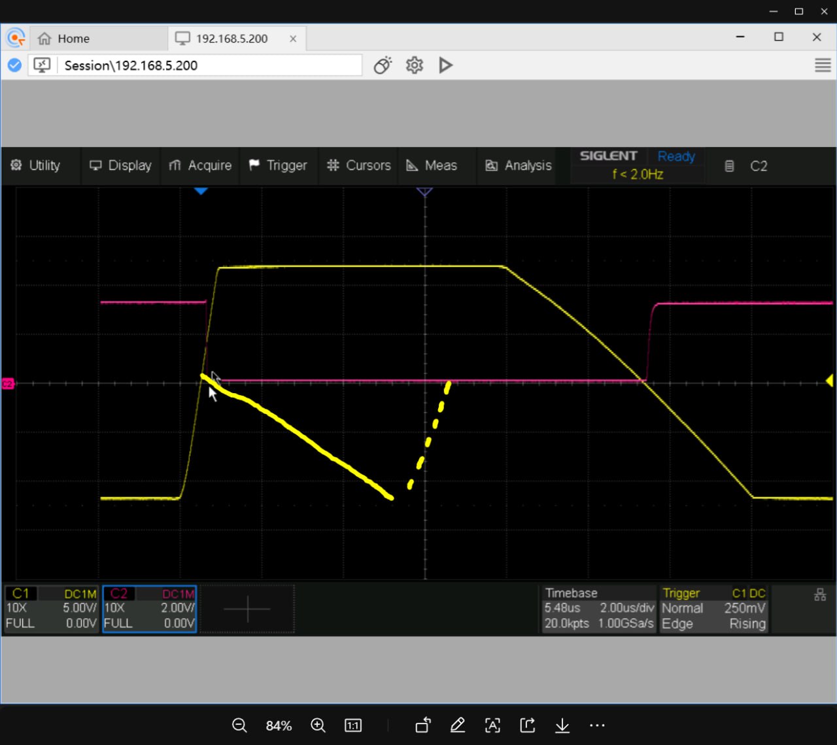The image size is (837, 745).
Task: Add a channel with the plus box
Action: click(247, 609)
